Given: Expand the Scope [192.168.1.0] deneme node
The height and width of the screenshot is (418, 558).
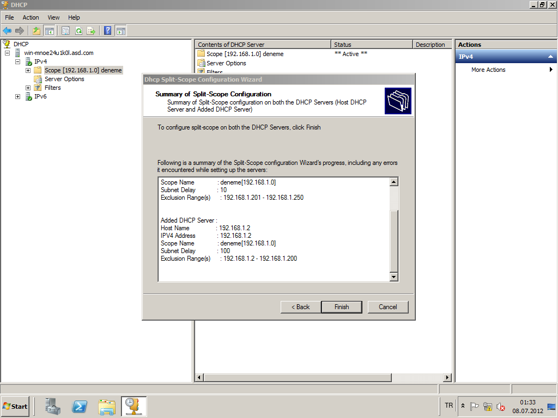Looking at the screenshot, I should coord(28,70).
